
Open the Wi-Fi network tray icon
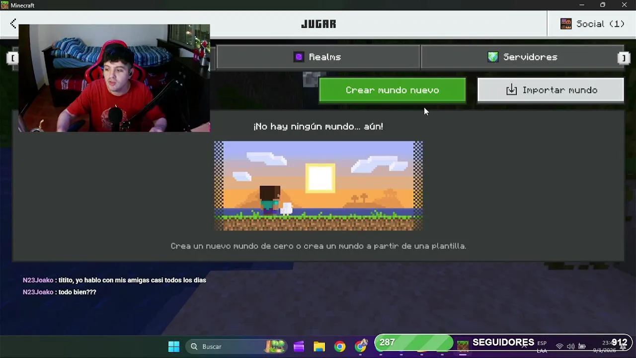pos(559,347)
